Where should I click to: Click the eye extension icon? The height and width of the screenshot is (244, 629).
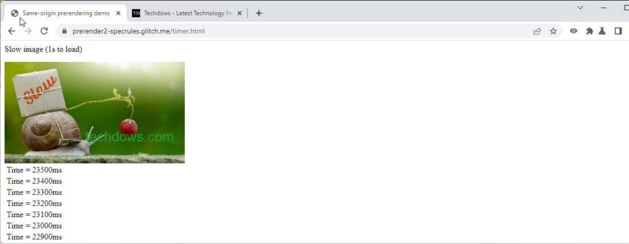click(x=574, y=31)
